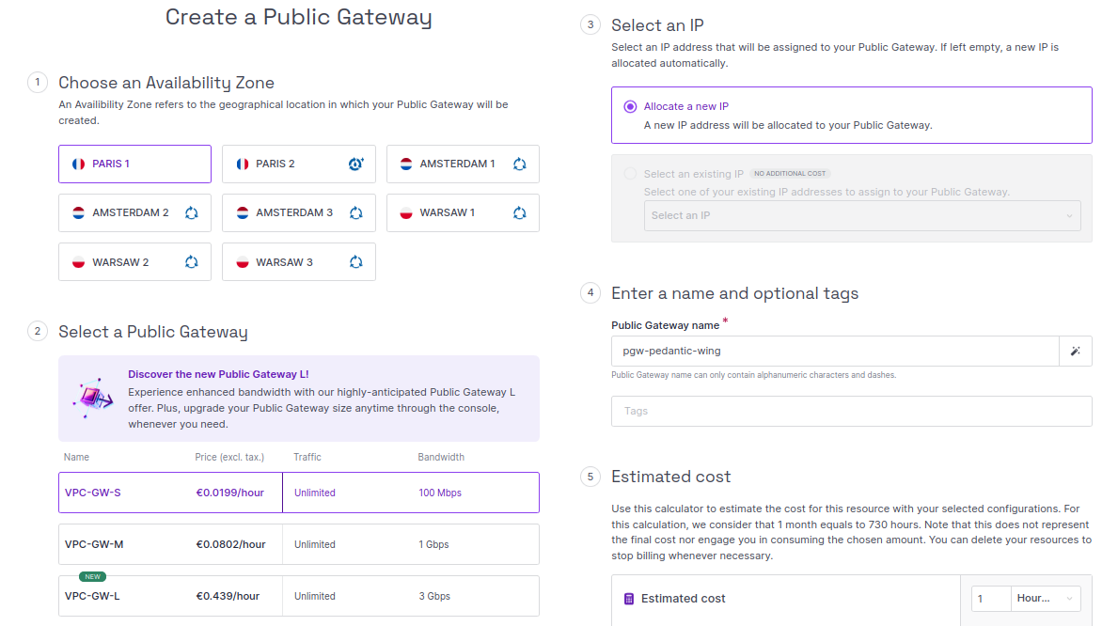The image size is (1102, 626).
Task: Choose the VPC-GW-M gateway offer
Action: tap(298, 544)
